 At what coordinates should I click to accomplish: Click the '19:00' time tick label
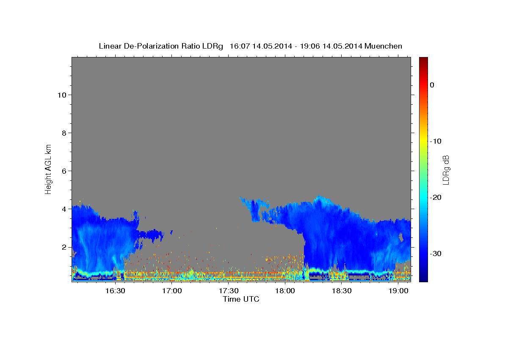[x=398, y=291]
